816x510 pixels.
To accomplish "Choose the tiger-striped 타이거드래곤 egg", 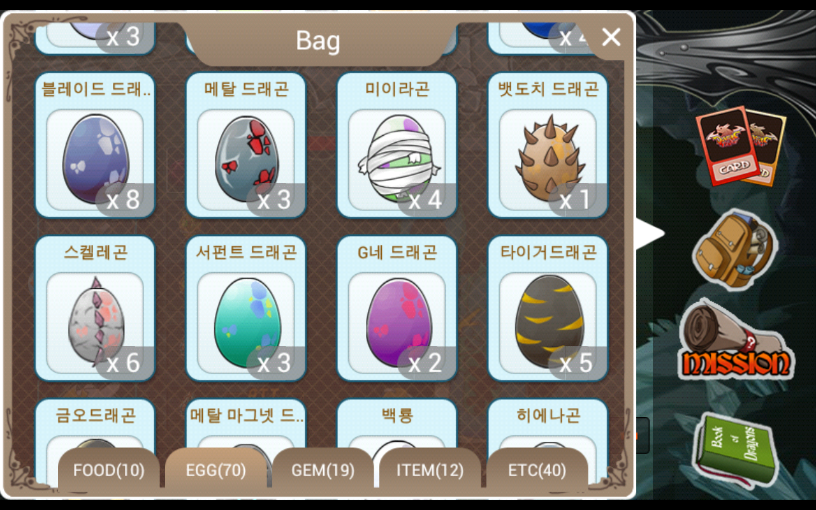I will click(548, 309).
